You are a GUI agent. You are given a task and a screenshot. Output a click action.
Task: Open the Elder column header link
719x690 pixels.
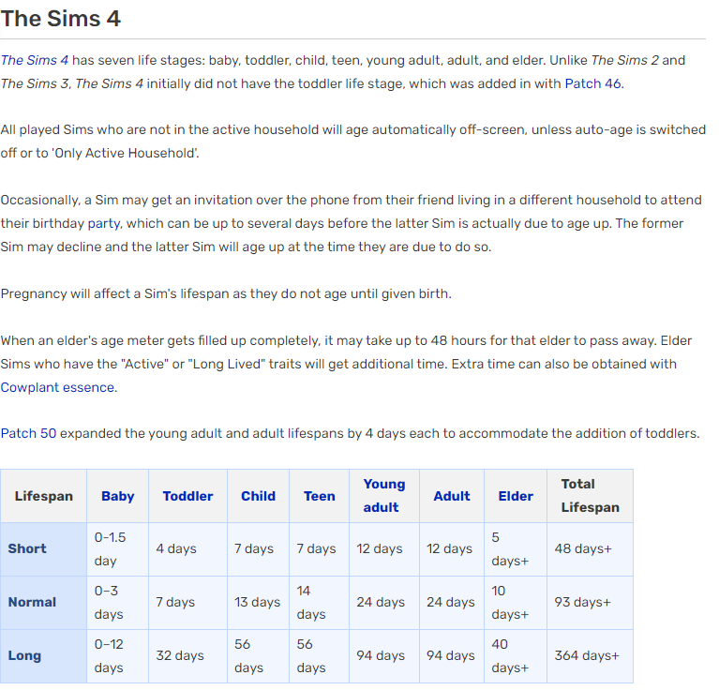tap(516, 496)
